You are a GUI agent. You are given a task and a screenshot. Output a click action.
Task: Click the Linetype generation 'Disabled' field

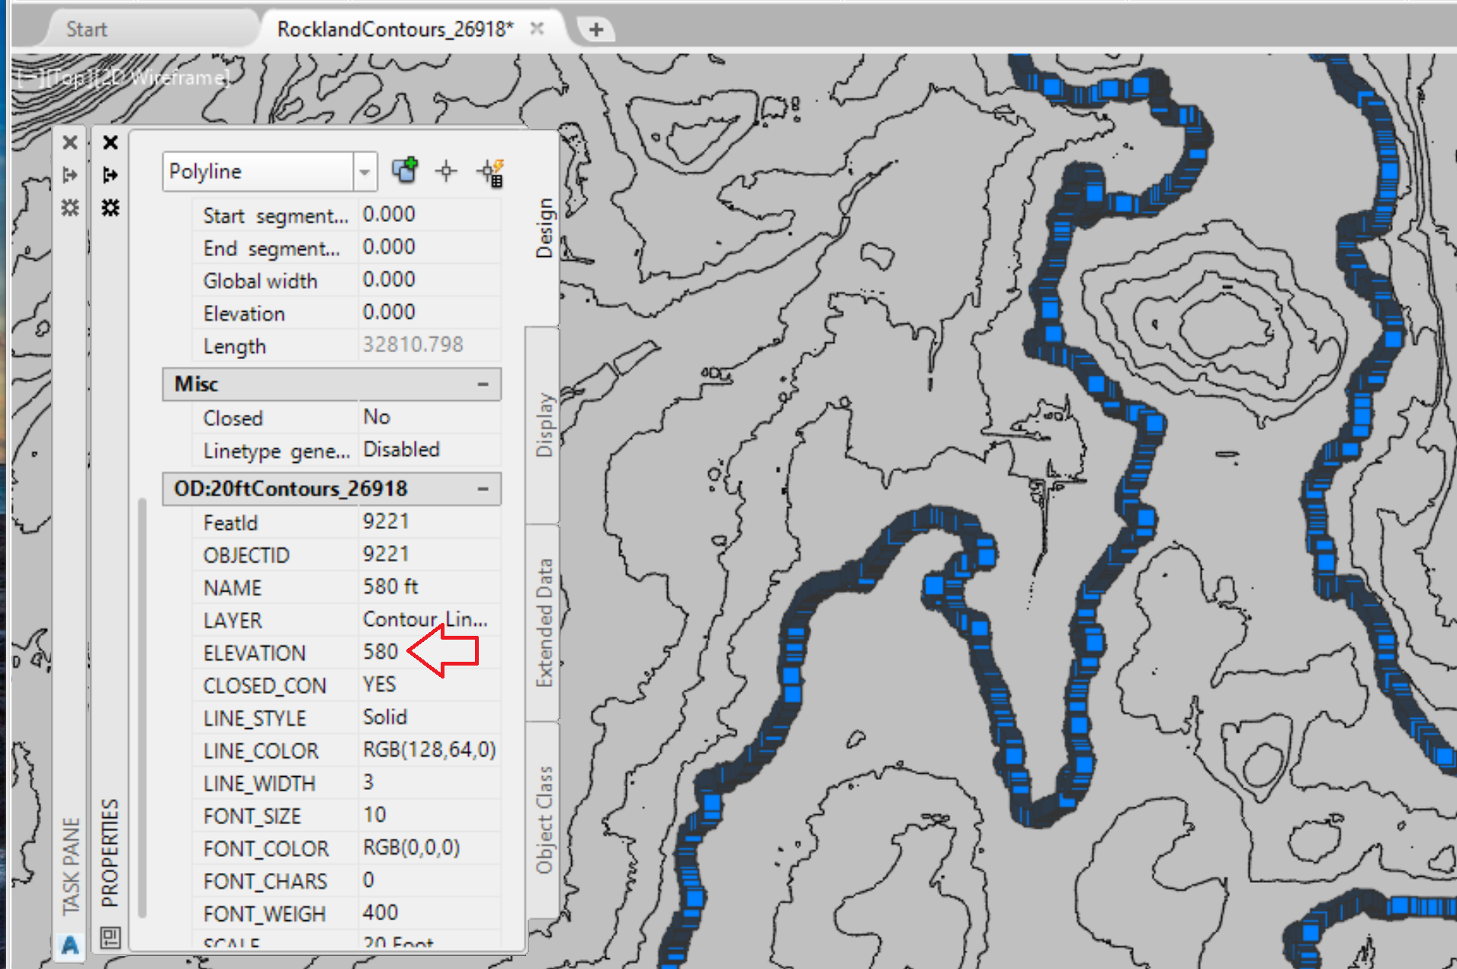[429, 450]
